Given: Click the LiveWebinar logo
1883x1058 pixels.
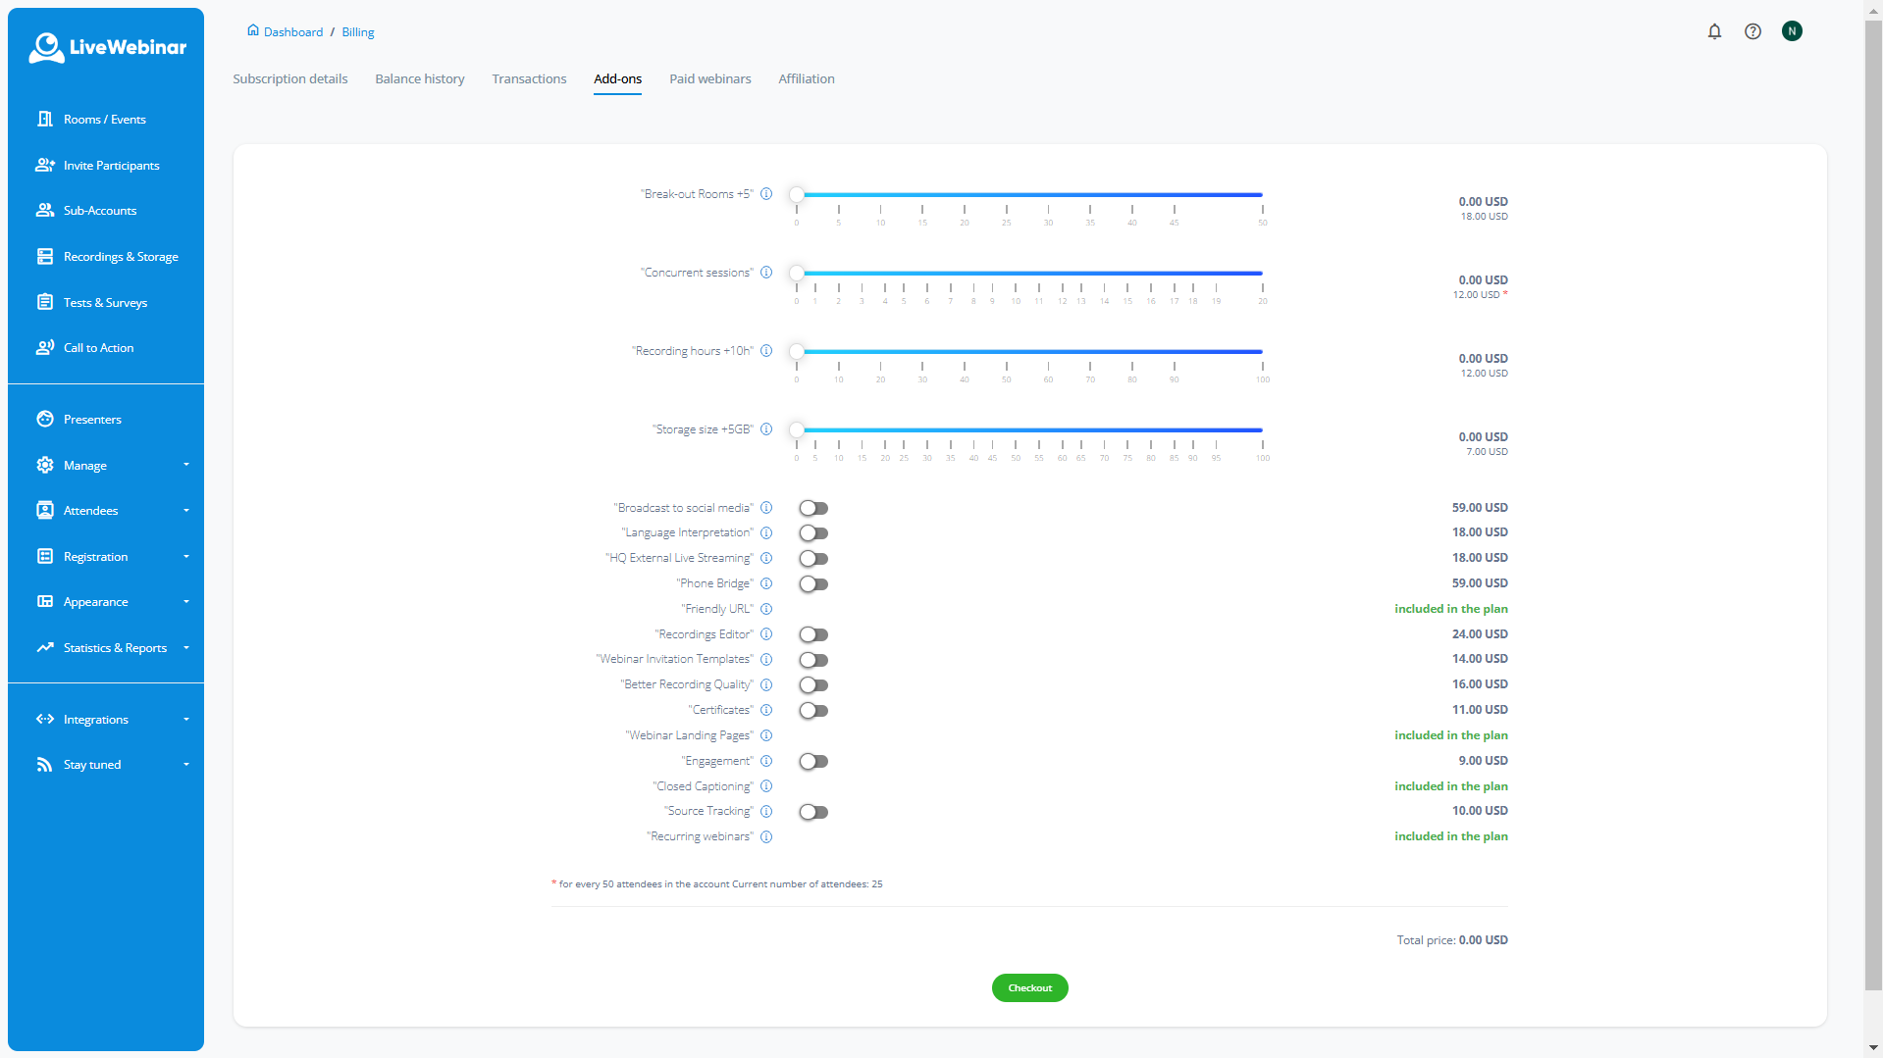Looking at the screenshot, I should pos(107,47).
